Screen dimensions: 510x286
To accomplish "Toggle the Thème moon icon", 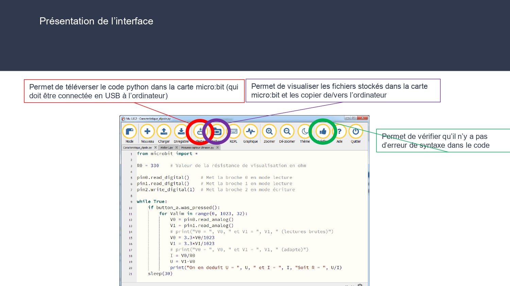I will [x=305, y=132].
